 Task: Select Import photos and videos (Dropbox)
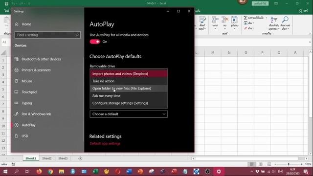(129, 74)
